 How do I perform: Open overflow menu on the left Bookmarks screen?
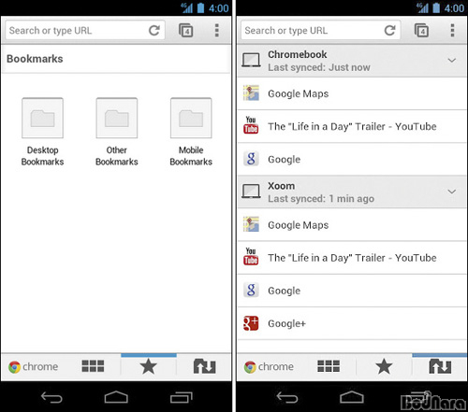click(x=217, y=31)
